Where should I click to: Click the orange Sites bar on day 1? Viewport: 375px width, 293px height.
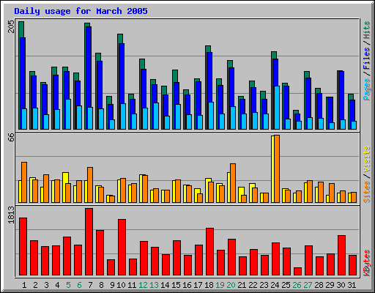click(24, 182)
